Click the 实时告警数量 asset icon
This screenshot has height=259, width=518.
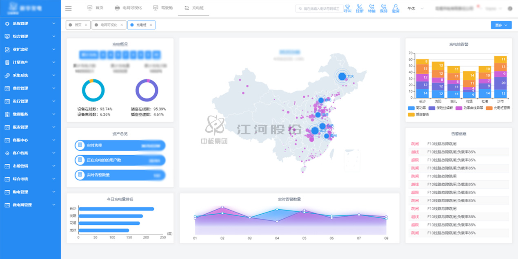pos(80,175)
